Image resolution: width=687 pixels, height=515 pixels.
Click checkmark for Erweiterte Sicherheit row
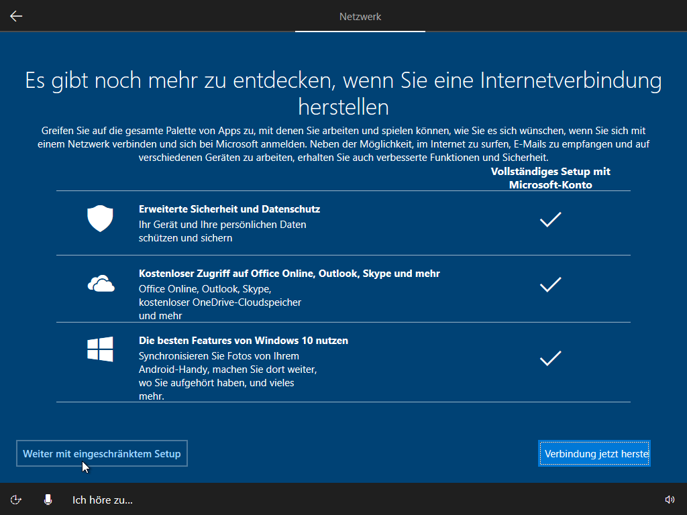pos(550,219)
